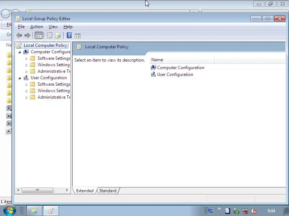This screenshot has height=216, width=289.
Task: Open the File menu
Action: [x=21, y=27]
